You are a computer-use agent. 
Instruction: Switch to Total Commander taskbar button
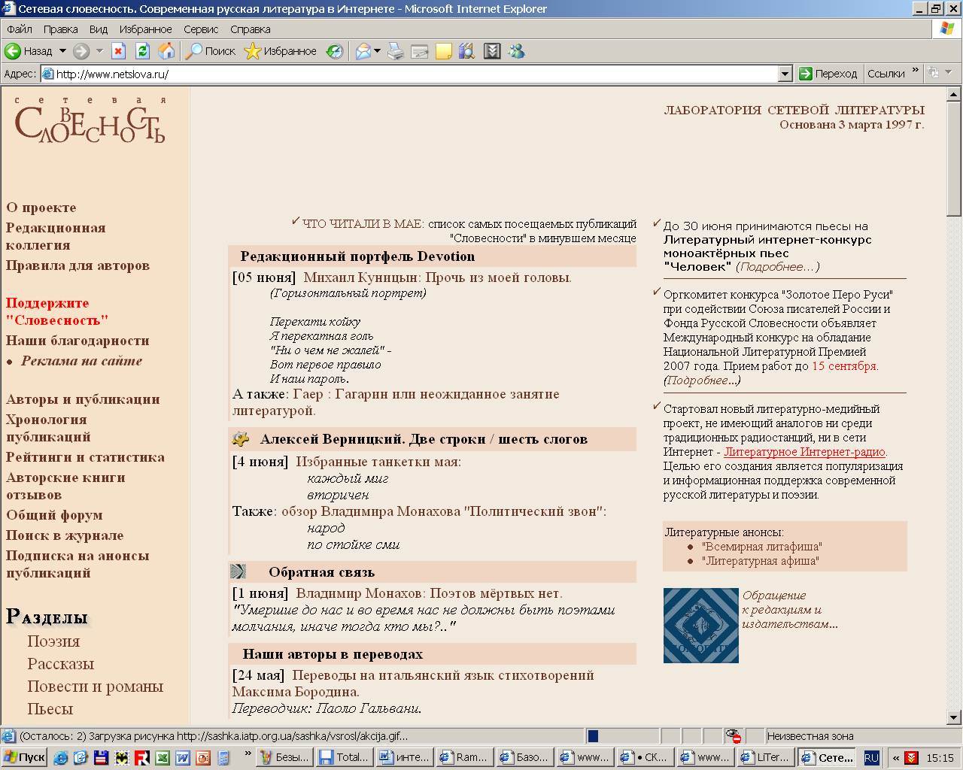tap(344, 757)
